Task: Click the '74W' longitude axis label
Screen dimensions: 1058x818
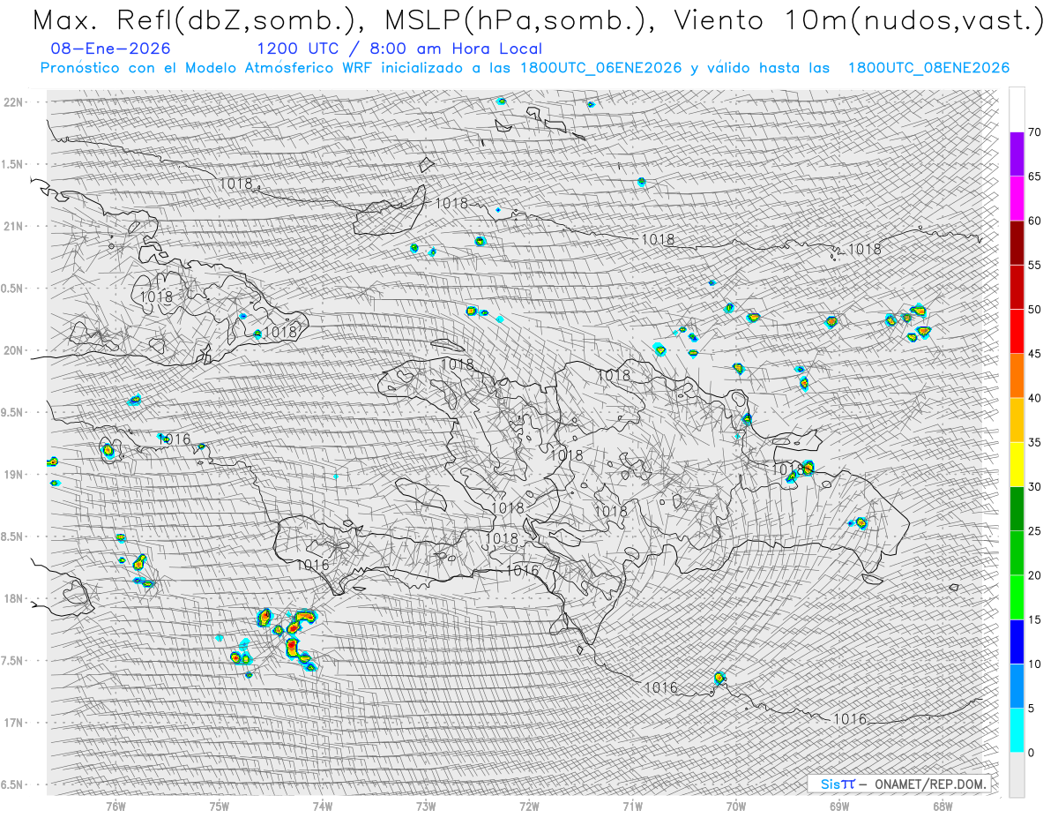Action: coord(323,807)
